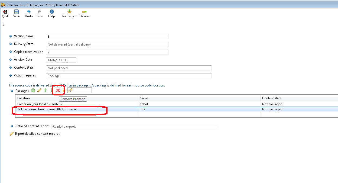This screenshot has height=183, width=338.
Task: Open the Help toolbar button
Action: [51, 12]
